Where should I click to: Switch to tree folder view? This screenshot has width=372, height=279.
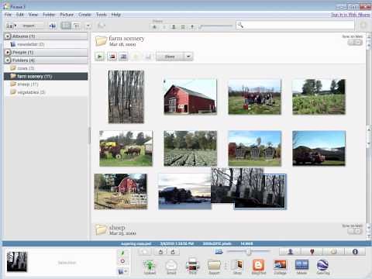[77, 26]
